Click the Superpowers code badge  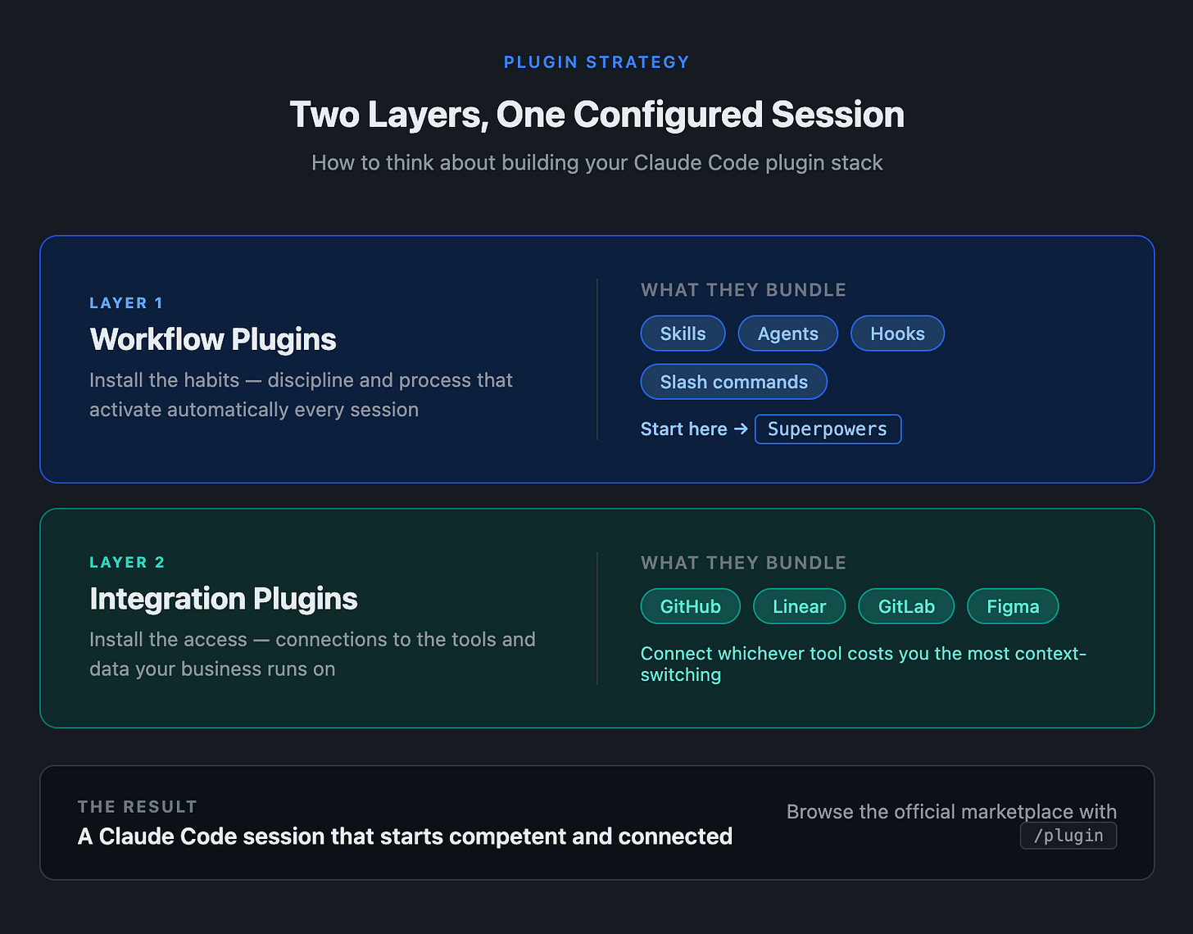(828, 429)
